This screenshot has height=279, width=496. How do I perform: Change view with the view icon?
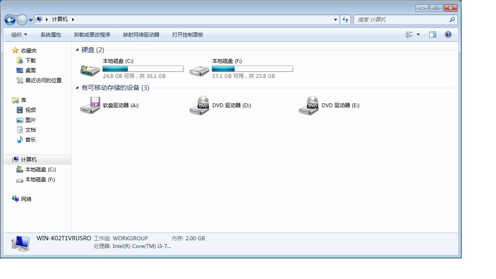pos(409,34)
